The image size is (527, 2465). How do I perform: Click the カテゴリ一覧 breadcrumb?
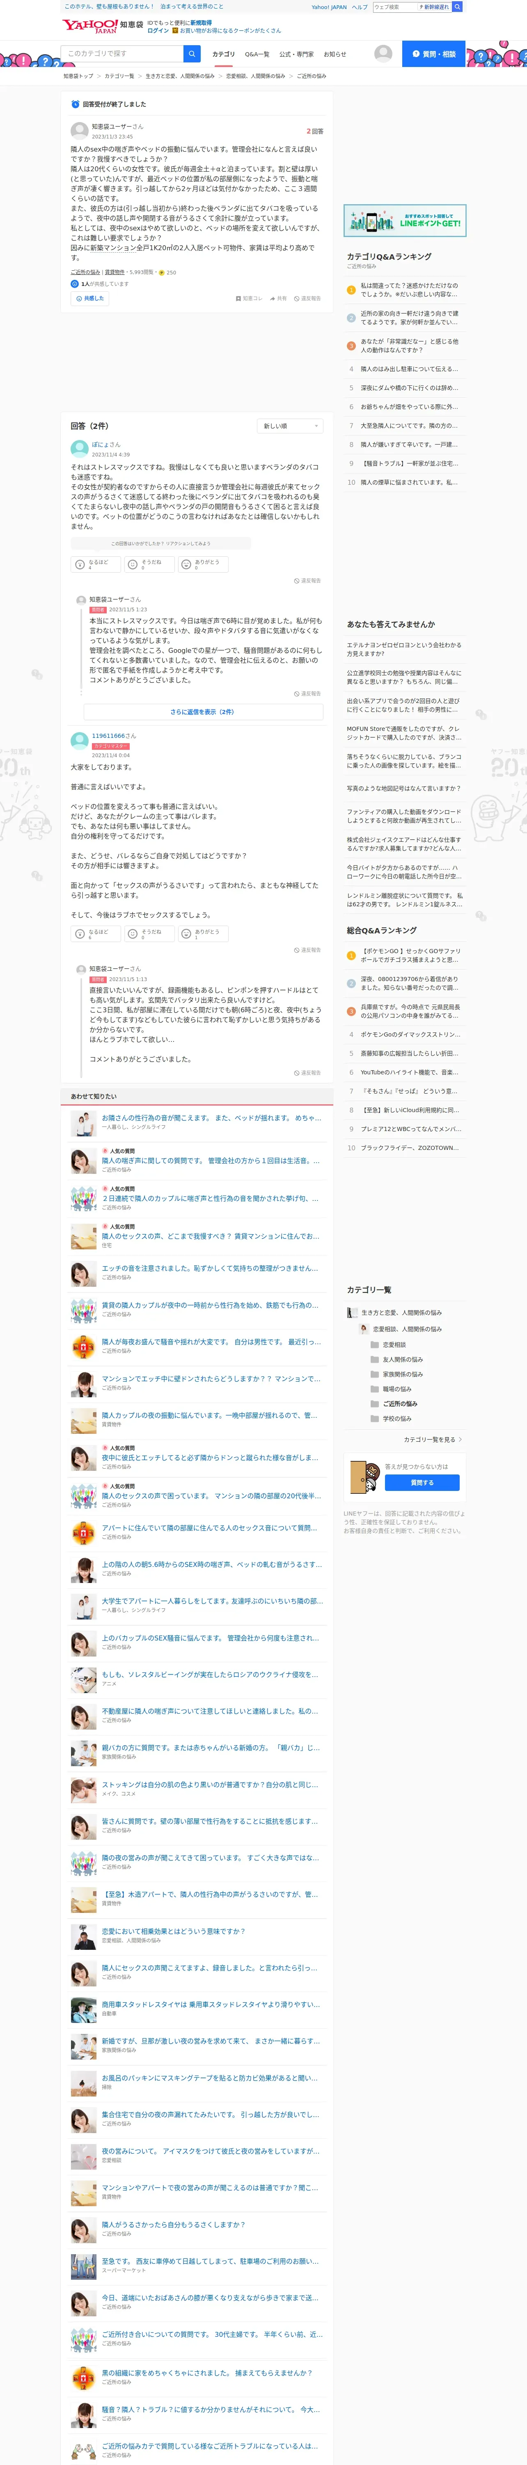pyautogui.click(x=119, y=76)
